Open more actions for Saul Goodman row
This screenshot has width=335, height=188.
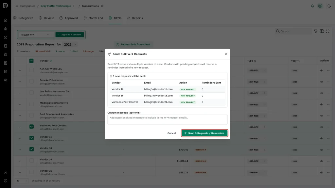click(328, 116)
